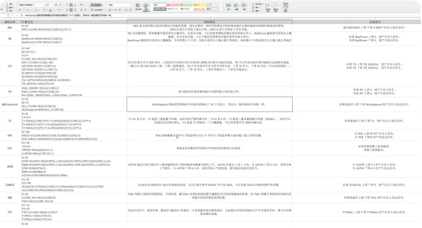Click the Increase Decimal icon
This screenshot has width=422, height=228.
[x=126, y=10]
